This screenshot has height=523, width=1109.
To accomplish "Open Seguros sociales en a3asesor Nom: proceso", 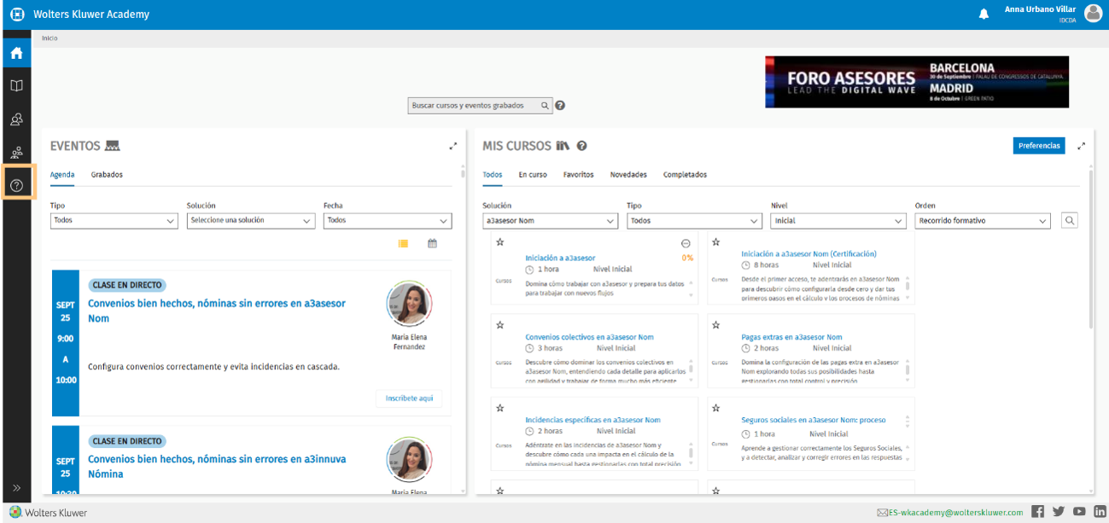I will tap(814, 420).
